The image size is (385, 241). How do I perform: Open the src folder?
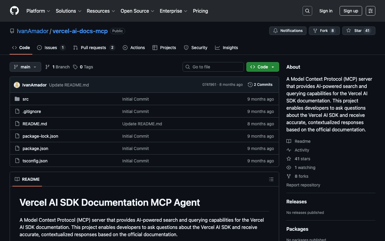pos(26,99)
